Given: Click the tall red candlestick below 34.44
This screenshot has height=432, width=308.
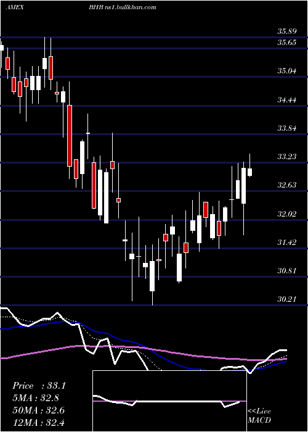Looking at the screenshot, I should 70,136.
